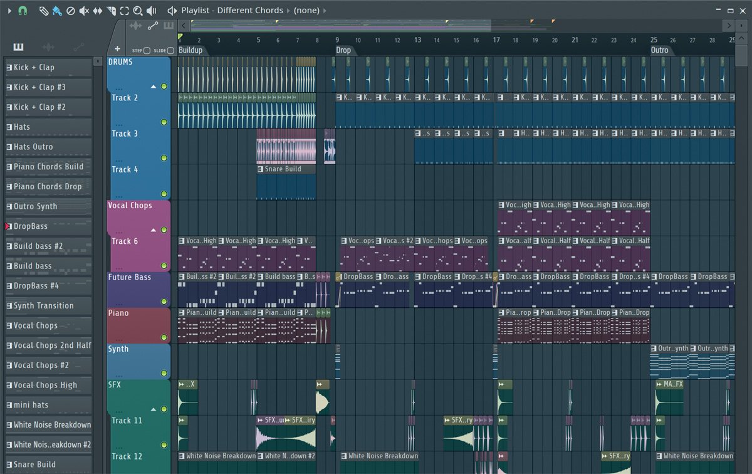Viewport: 752px width, 474px height.
Task: Select the Mute tool
Action: pos(84,11)
